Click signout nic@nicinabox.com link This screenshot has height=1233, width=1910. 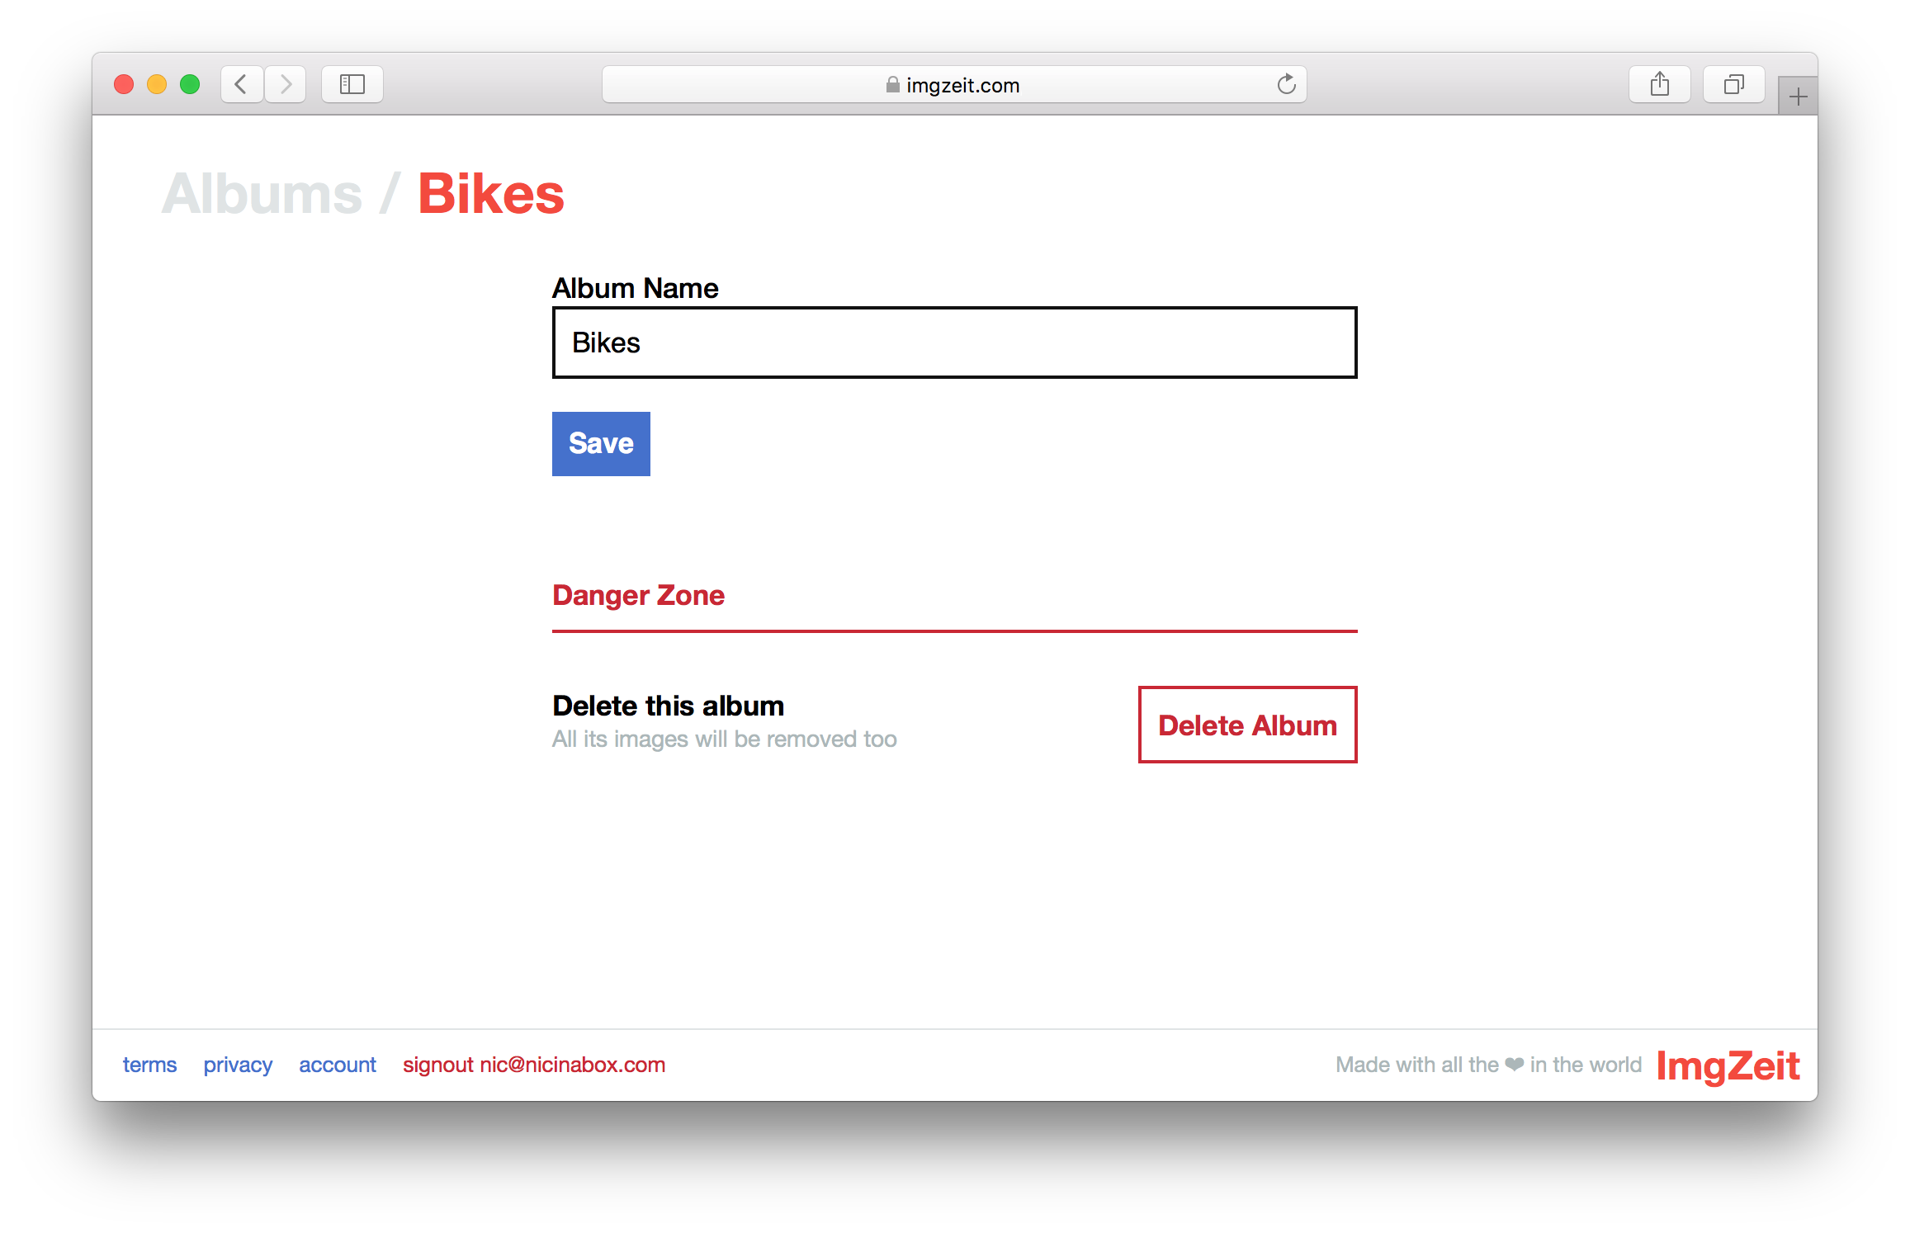534,1065
